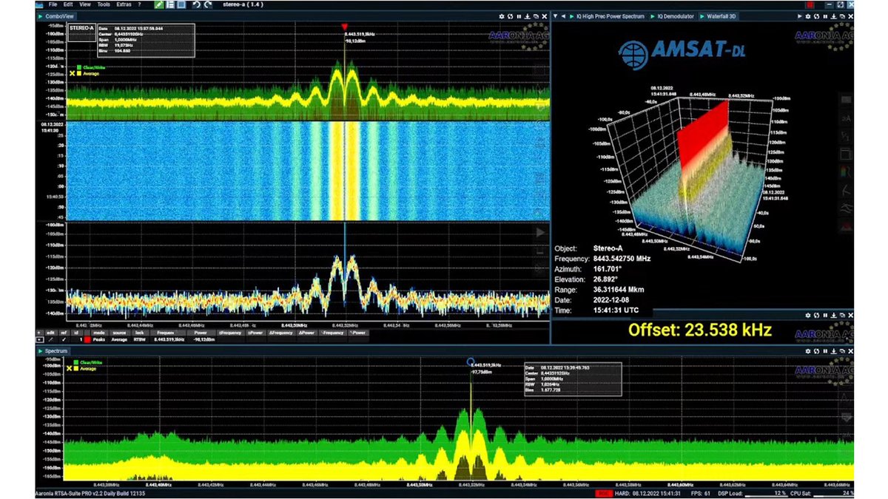Click Waterfall 3D panel reset icon

click(x=817, y=16)
